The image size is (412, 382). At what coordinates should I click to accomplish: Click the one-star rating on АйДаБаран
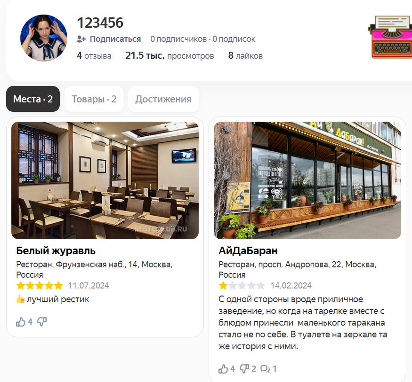point(242,285)
